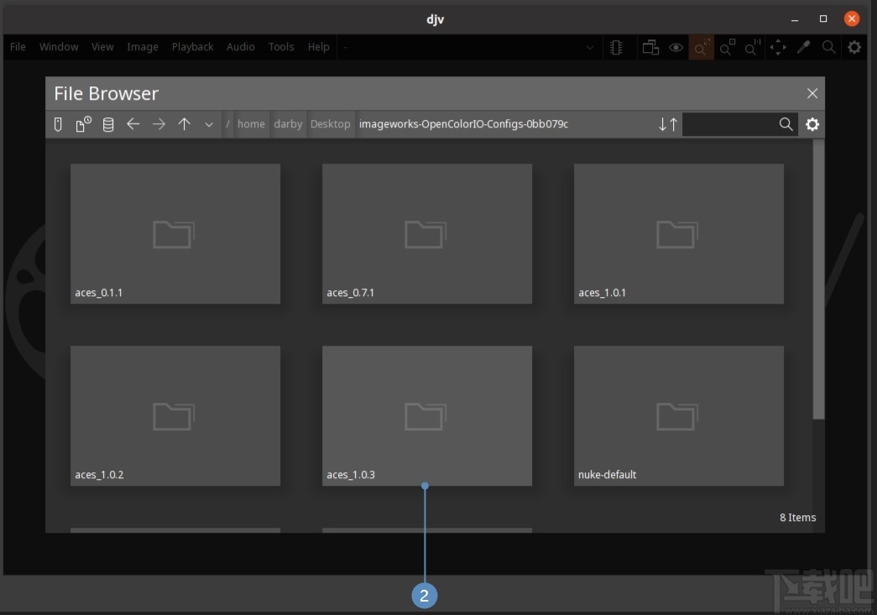Select the aces_1.0.3 folder thumbnail
Screen dimensions: 877x615
coord(427,415)
